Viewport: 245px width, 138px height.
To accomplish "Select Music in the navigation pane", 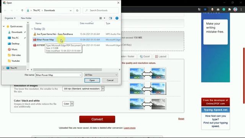I will tap(15, 49).
